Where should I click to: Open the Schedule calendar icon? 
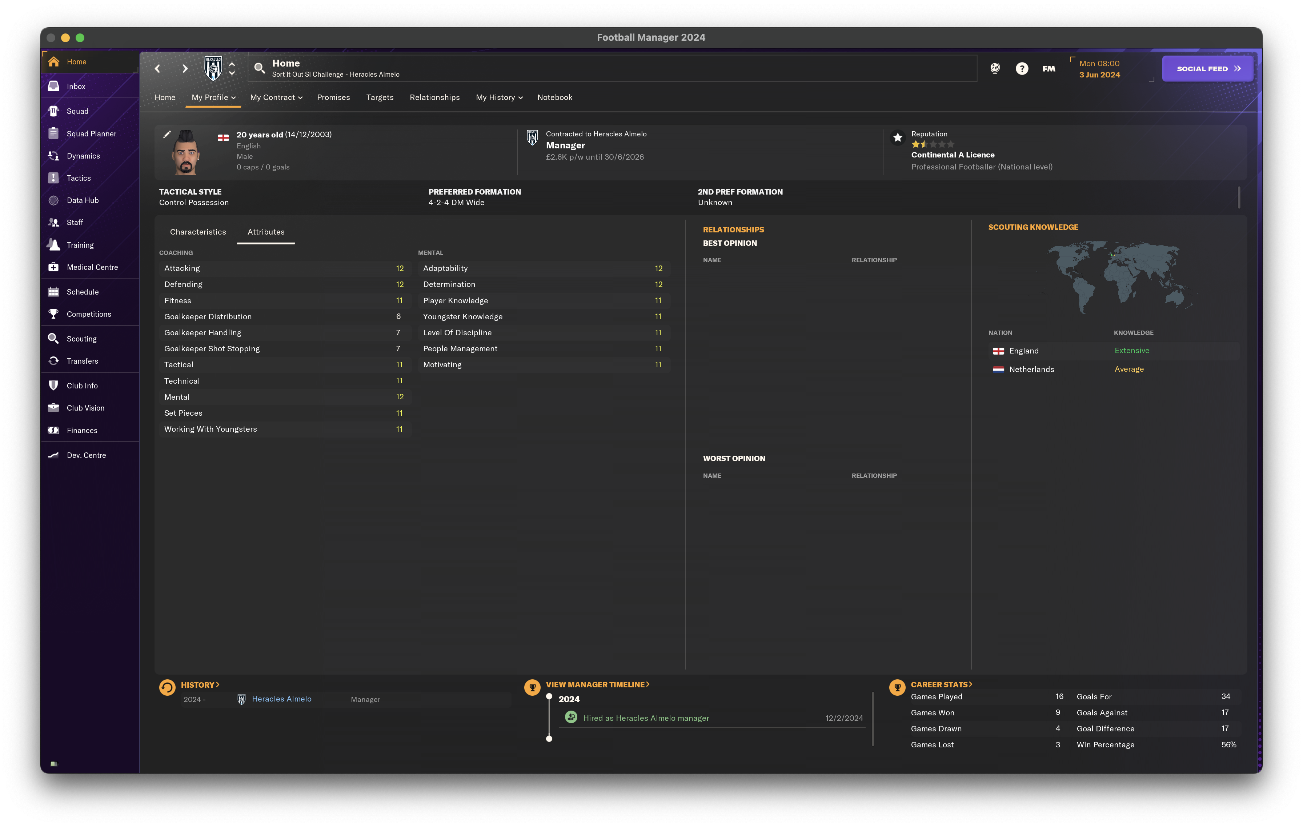pos(53,292)
